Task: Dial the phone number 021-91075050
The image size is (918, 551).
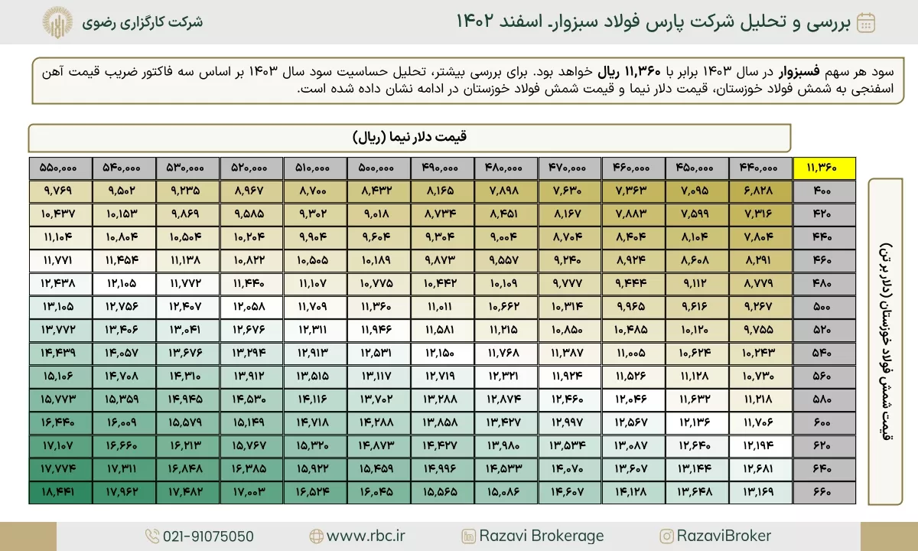Action: point(208,536)
